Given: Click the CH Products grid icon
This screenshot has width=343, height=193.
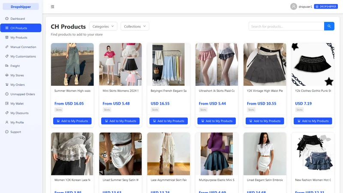Looking at the screenshot, I should click(x=7, y=28).
